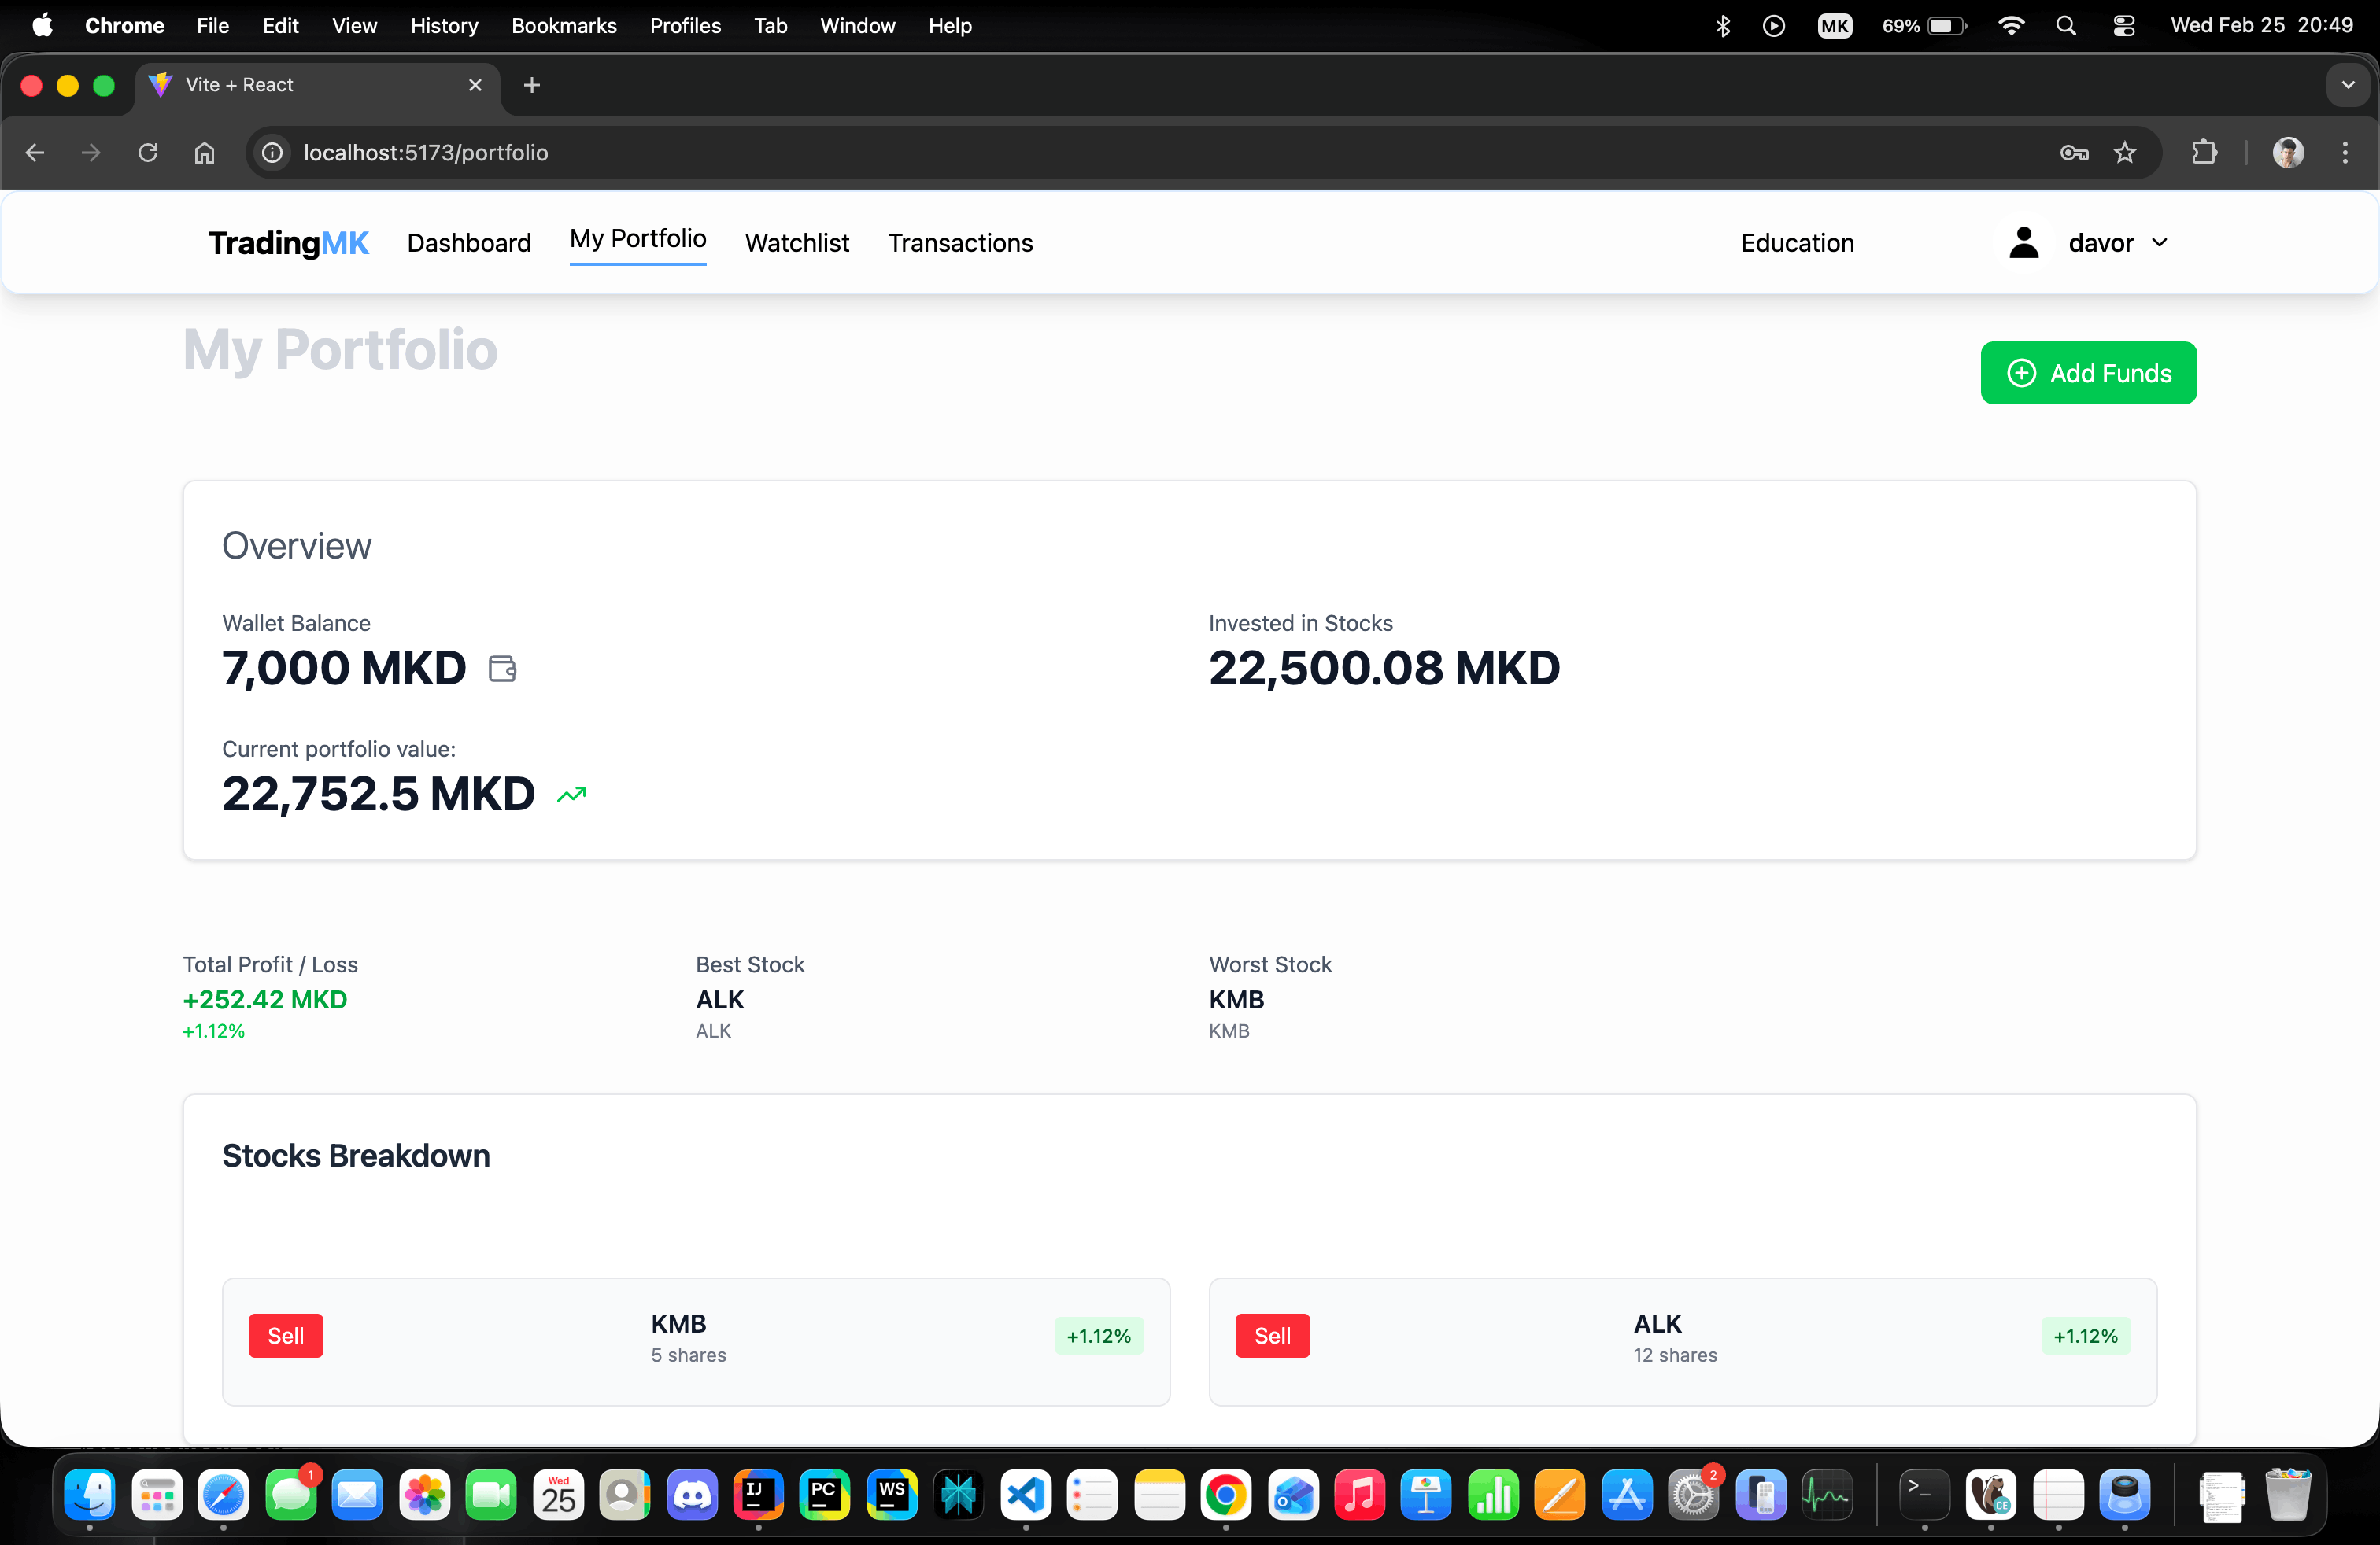This screenshot has width=2380, height=1545.
Task: Sell the ALK shares
Action: pos(1272,1336)
